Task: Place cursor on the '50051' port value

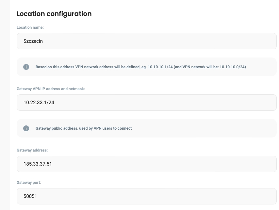Action: [30, 196]
